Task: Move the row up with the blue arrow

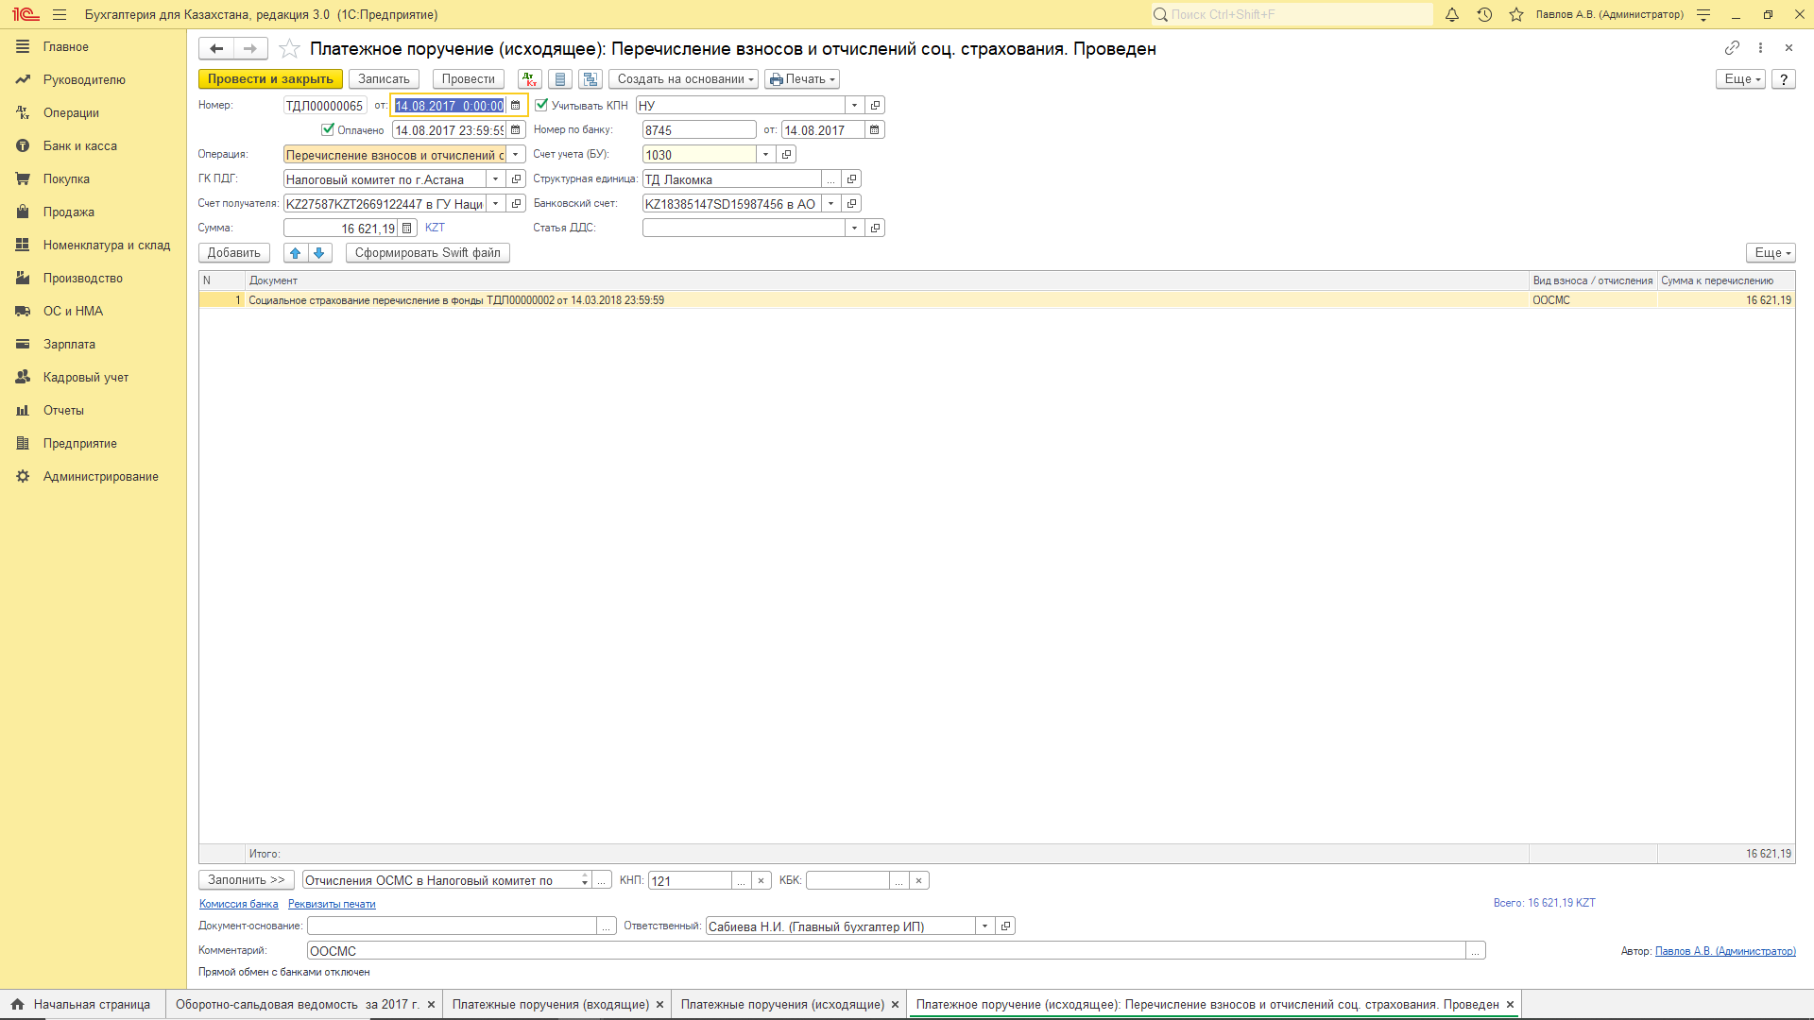Action: 296,253
